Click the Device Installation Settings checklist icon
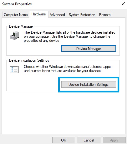 click(14, 69)
